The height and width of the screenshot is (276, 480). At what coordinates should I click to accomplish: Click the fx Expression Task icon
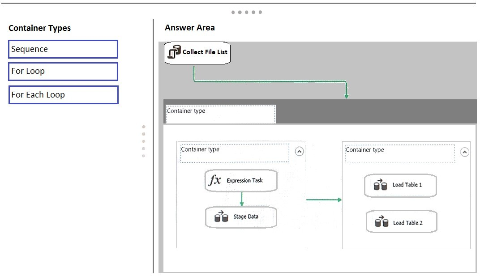214,180
